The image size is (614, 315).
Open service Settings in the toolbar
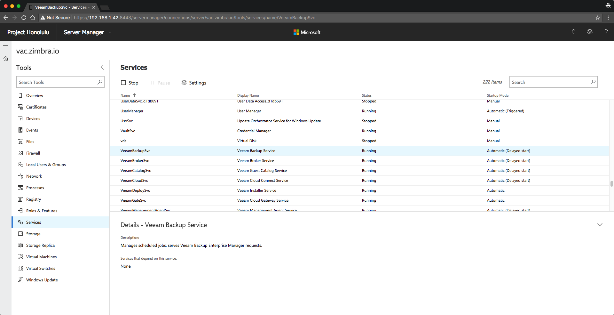[194, 83]
